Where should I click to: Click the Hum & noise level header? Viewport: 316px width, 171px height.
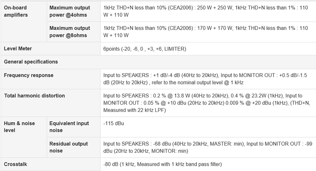[x=19, y=127]
